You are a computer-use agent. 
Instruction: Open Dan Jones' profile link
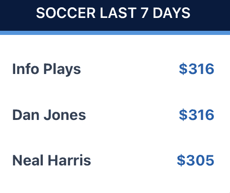(49, 115)
